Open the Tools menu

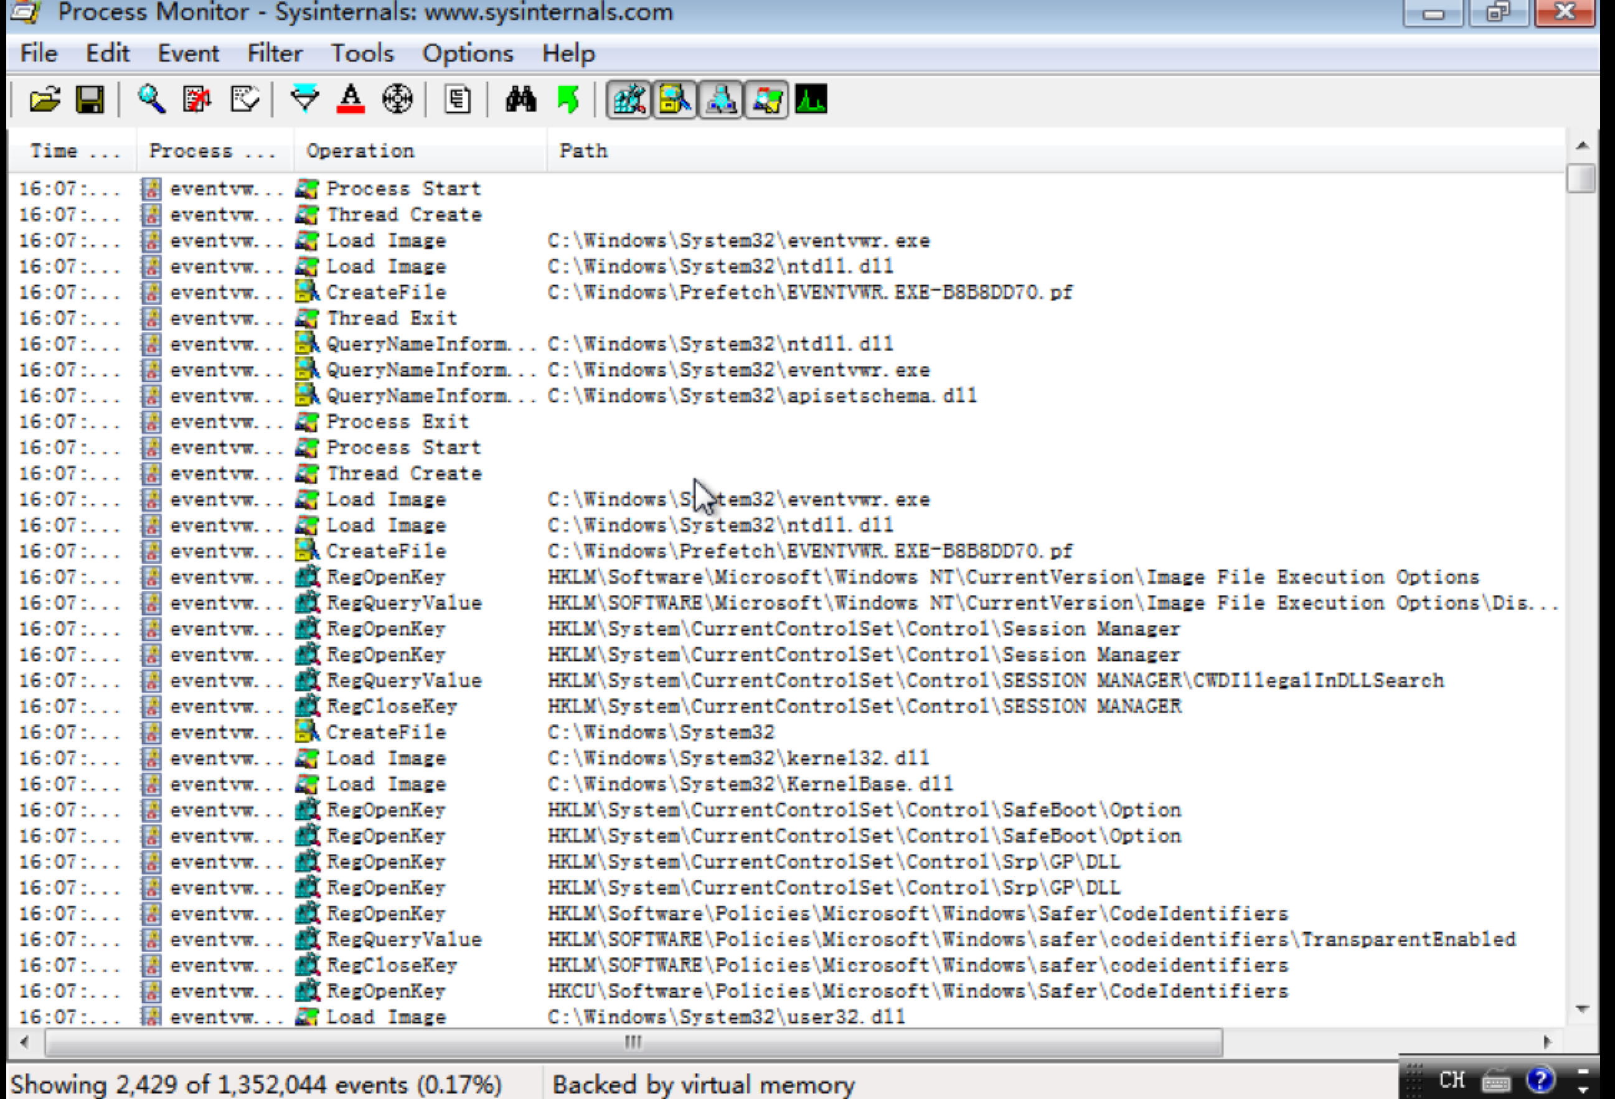tap(361, 54)
